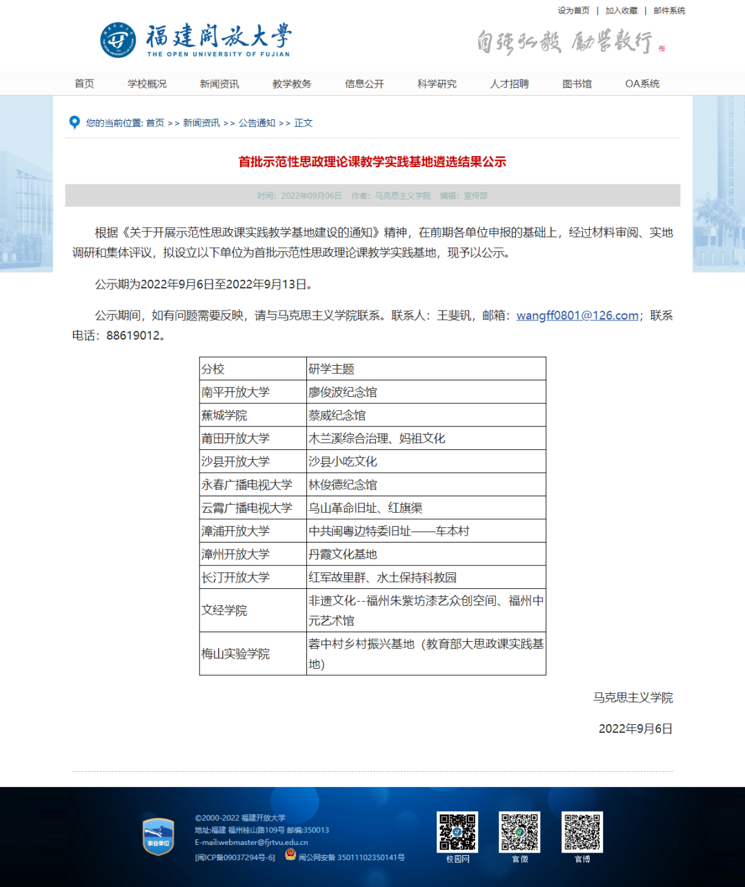Click the 中共闽粤边特委旧址——车本村 cell
Image resolution: width=745 pixels, height=887 pixels.
click(426, 531)
